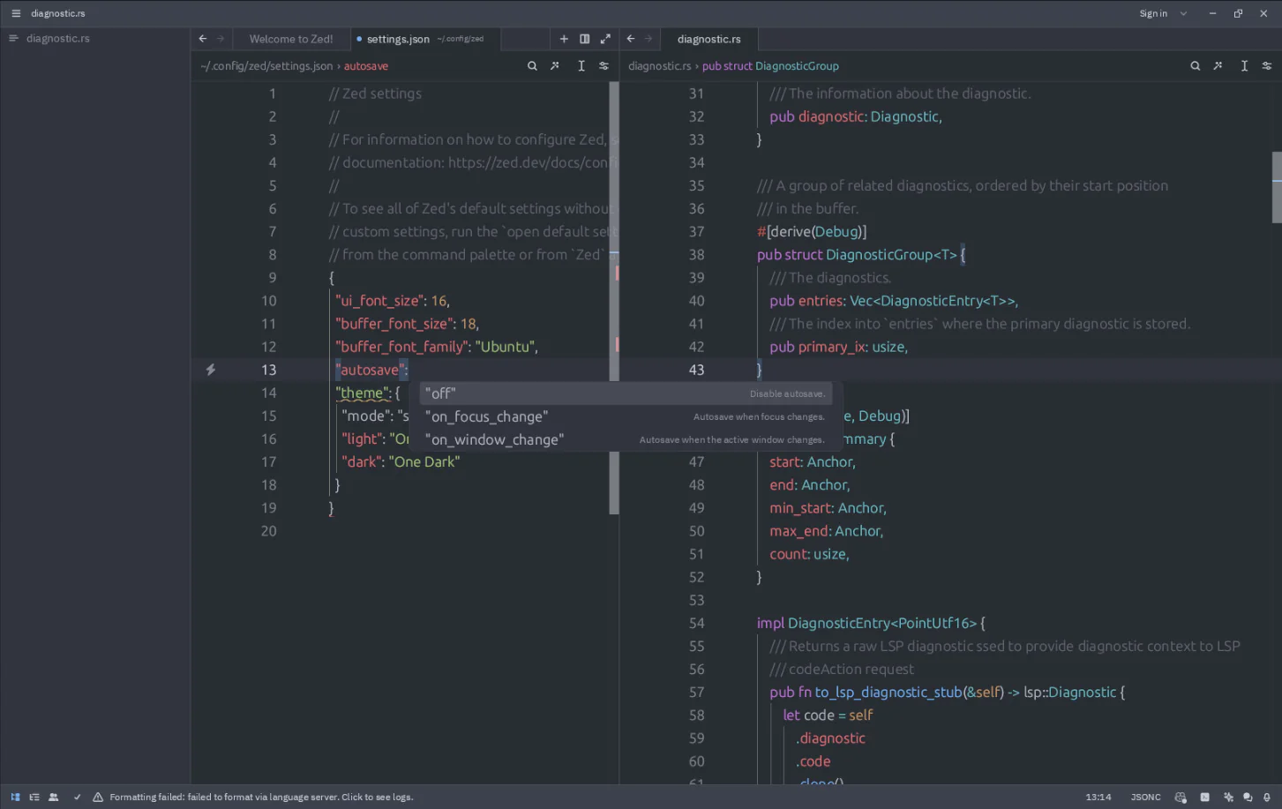Click "pub primary_ix: usize," on line 42

coord(838,347)
